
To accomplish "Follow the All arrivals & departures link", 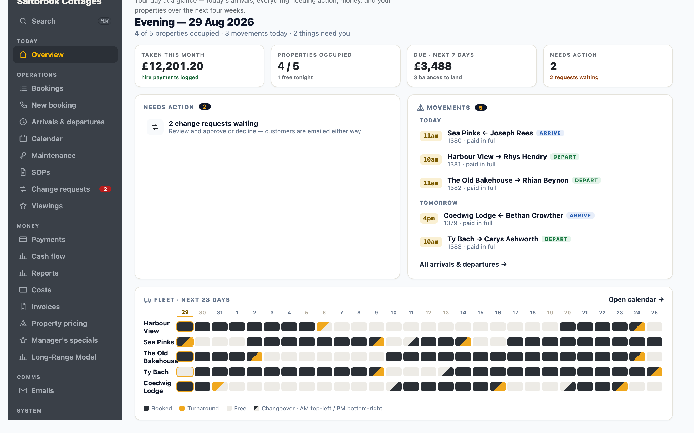I will 463,264.
